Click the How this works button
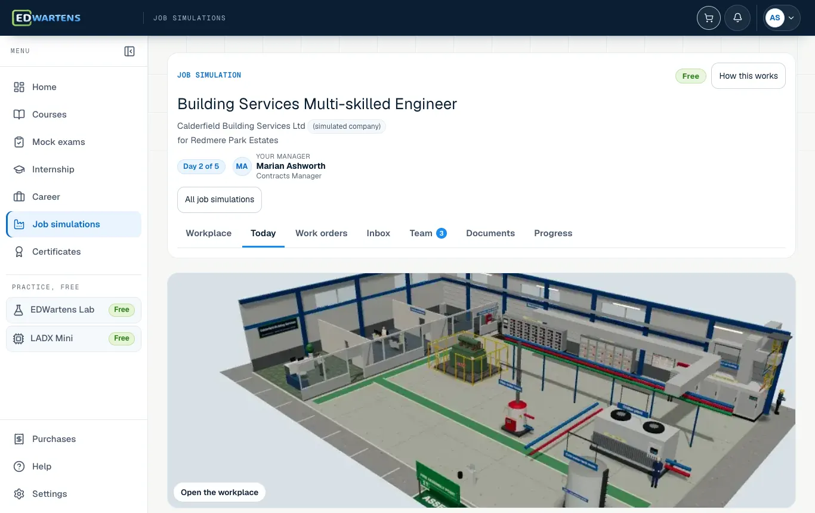This screenshot has width=815, height=513. [748, 76]
